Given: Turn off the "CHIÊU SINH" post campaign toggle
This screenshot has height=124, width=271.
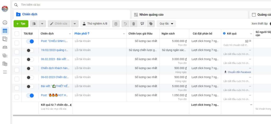Looking at the screenshot, I should coord(30,41).
